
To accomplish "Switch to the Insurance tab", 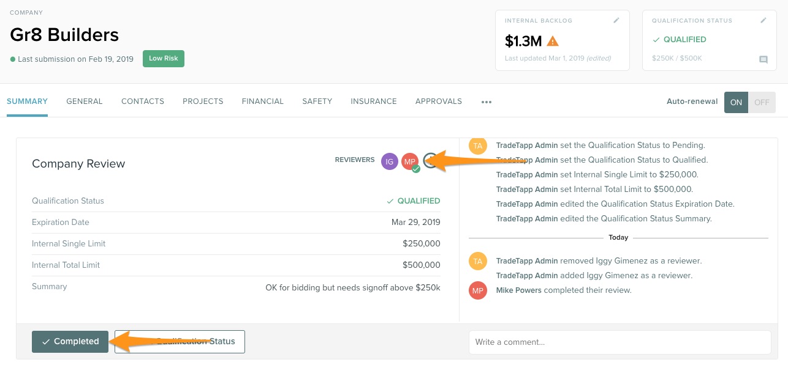I will coord(373,101).
